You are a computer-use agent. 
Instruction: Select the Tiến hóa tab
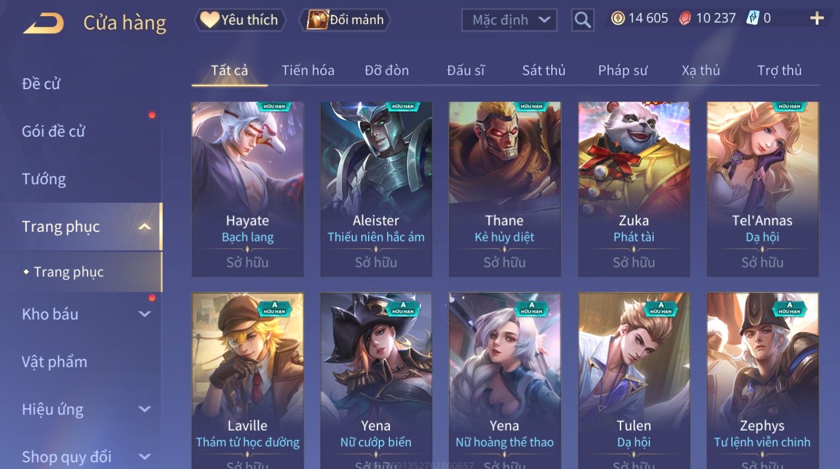(x=308, y=70)
